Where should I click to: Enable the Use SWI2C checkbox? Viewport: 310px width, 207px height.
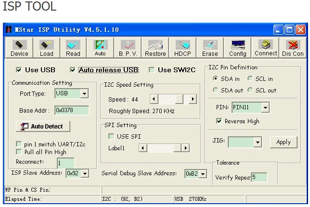pyautogui.click(x=152, y=70)
